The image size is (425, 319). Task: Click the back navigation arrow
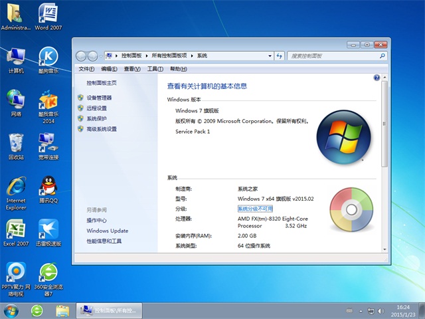coord(81,56)
